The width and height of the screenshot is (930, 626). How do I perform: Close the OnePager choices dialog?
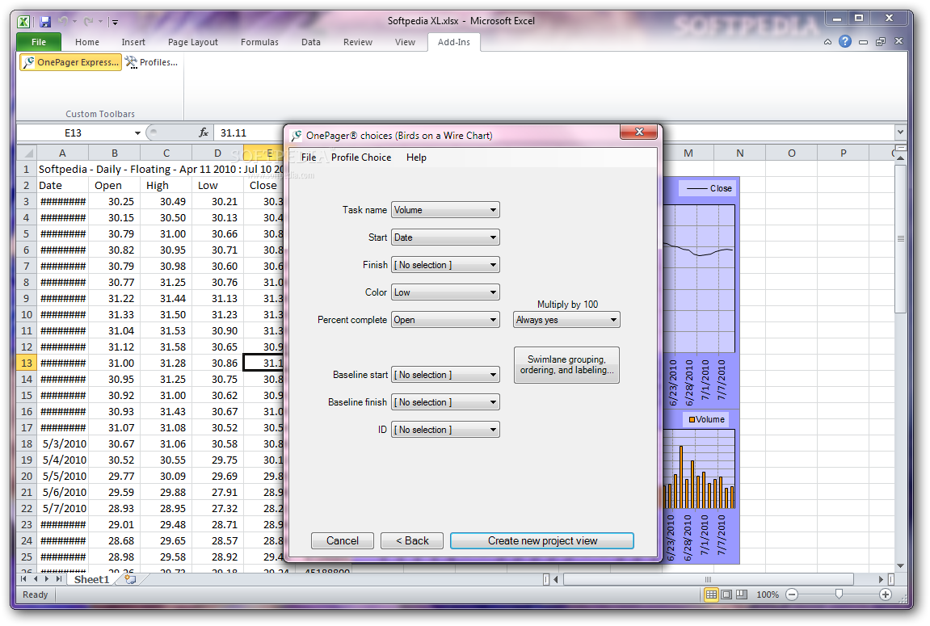(x=639, y=132)
